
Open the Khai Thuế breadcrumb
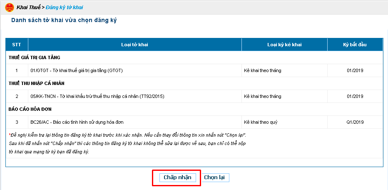coord(28,7)
